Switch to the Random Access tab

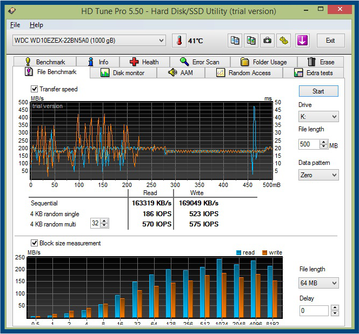coord(244,73)
